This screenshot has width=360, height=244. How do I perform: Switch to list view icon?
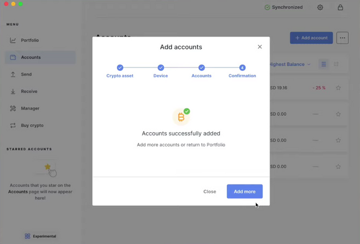point(324,64)
